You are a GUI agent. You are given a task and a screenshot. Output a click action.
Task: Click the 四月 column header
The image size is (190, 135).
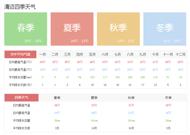(x=80, y=55)
